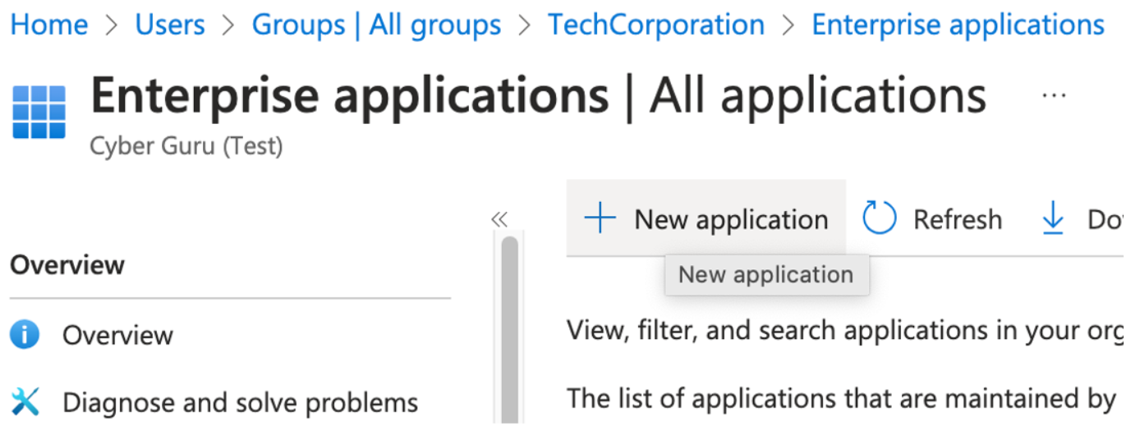Go to Home breadcrumb
The image size is (1140, 431).
click(x=49, y=25)
